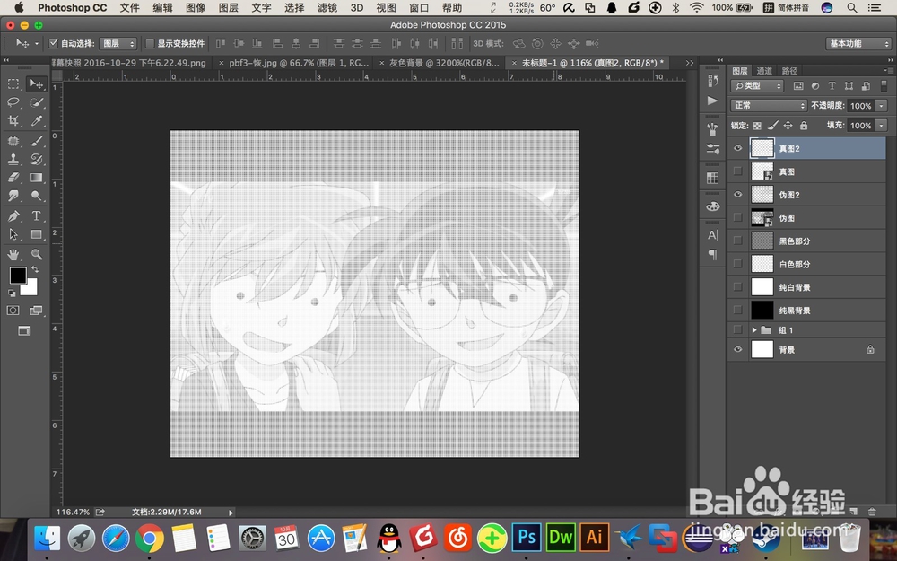Open the 滤镜 menu
This screenshot has height=561, width=897.
click(x=327, y=7)
